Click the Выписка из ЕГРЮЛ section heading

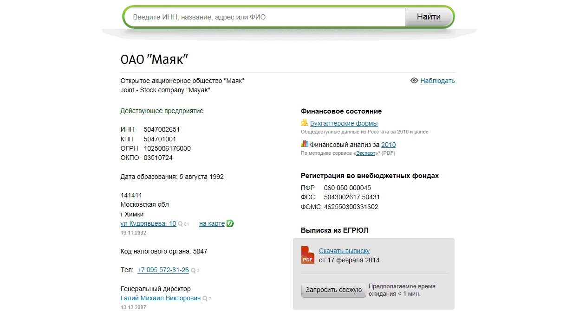335,230
